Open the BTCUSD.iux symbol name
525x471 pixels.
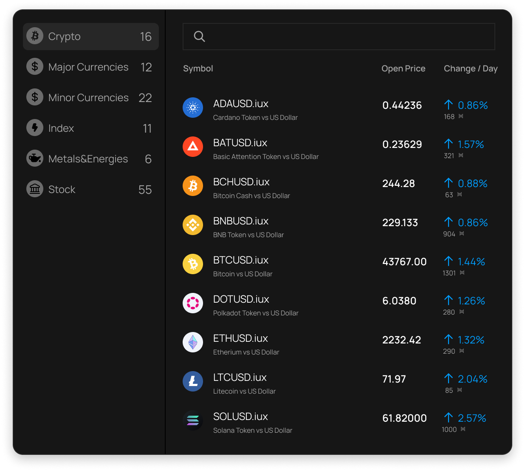241,260
